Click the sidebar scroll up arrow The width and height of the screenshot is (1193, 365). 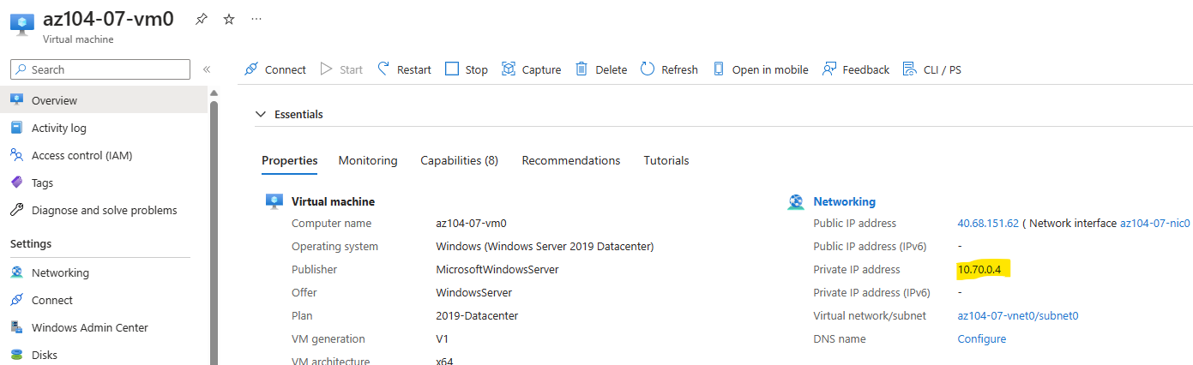[x=214, y=93]
